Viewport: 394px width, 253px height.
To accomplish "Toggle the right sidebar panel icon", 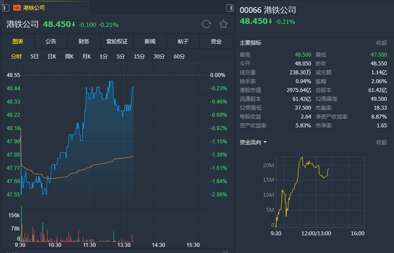I will pyautogui.click(x=230, y=8).
